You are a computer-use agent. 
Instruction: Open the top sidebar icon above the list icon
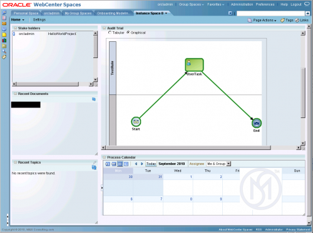tap(4, 12)
